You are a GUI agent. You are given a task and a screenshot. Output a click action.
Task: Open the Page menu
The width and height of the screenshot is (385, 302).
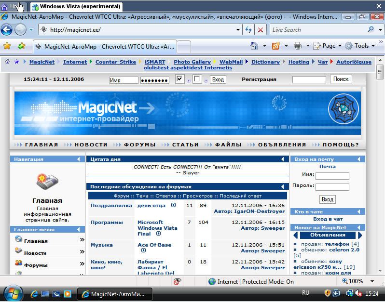(327, 46)
